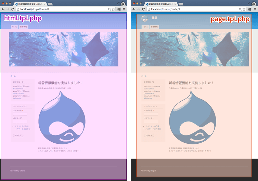Image resolution: width=258 pixels, height=181 pixels.
Task: Click the Drupal footer link in the left window
Action: [x=22, y=171]
